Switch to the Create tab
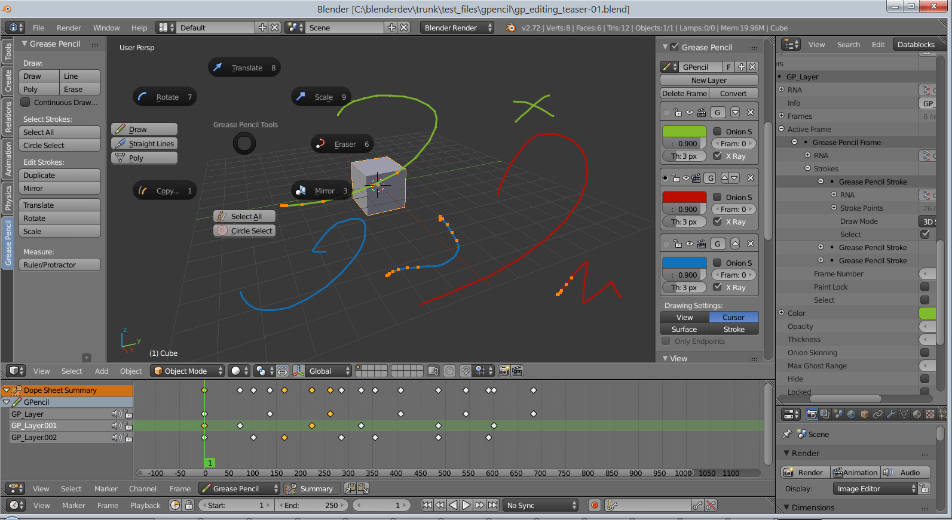 [8, 81]
